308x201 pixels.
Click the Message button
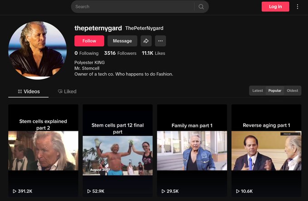click(x=122, y=41)
